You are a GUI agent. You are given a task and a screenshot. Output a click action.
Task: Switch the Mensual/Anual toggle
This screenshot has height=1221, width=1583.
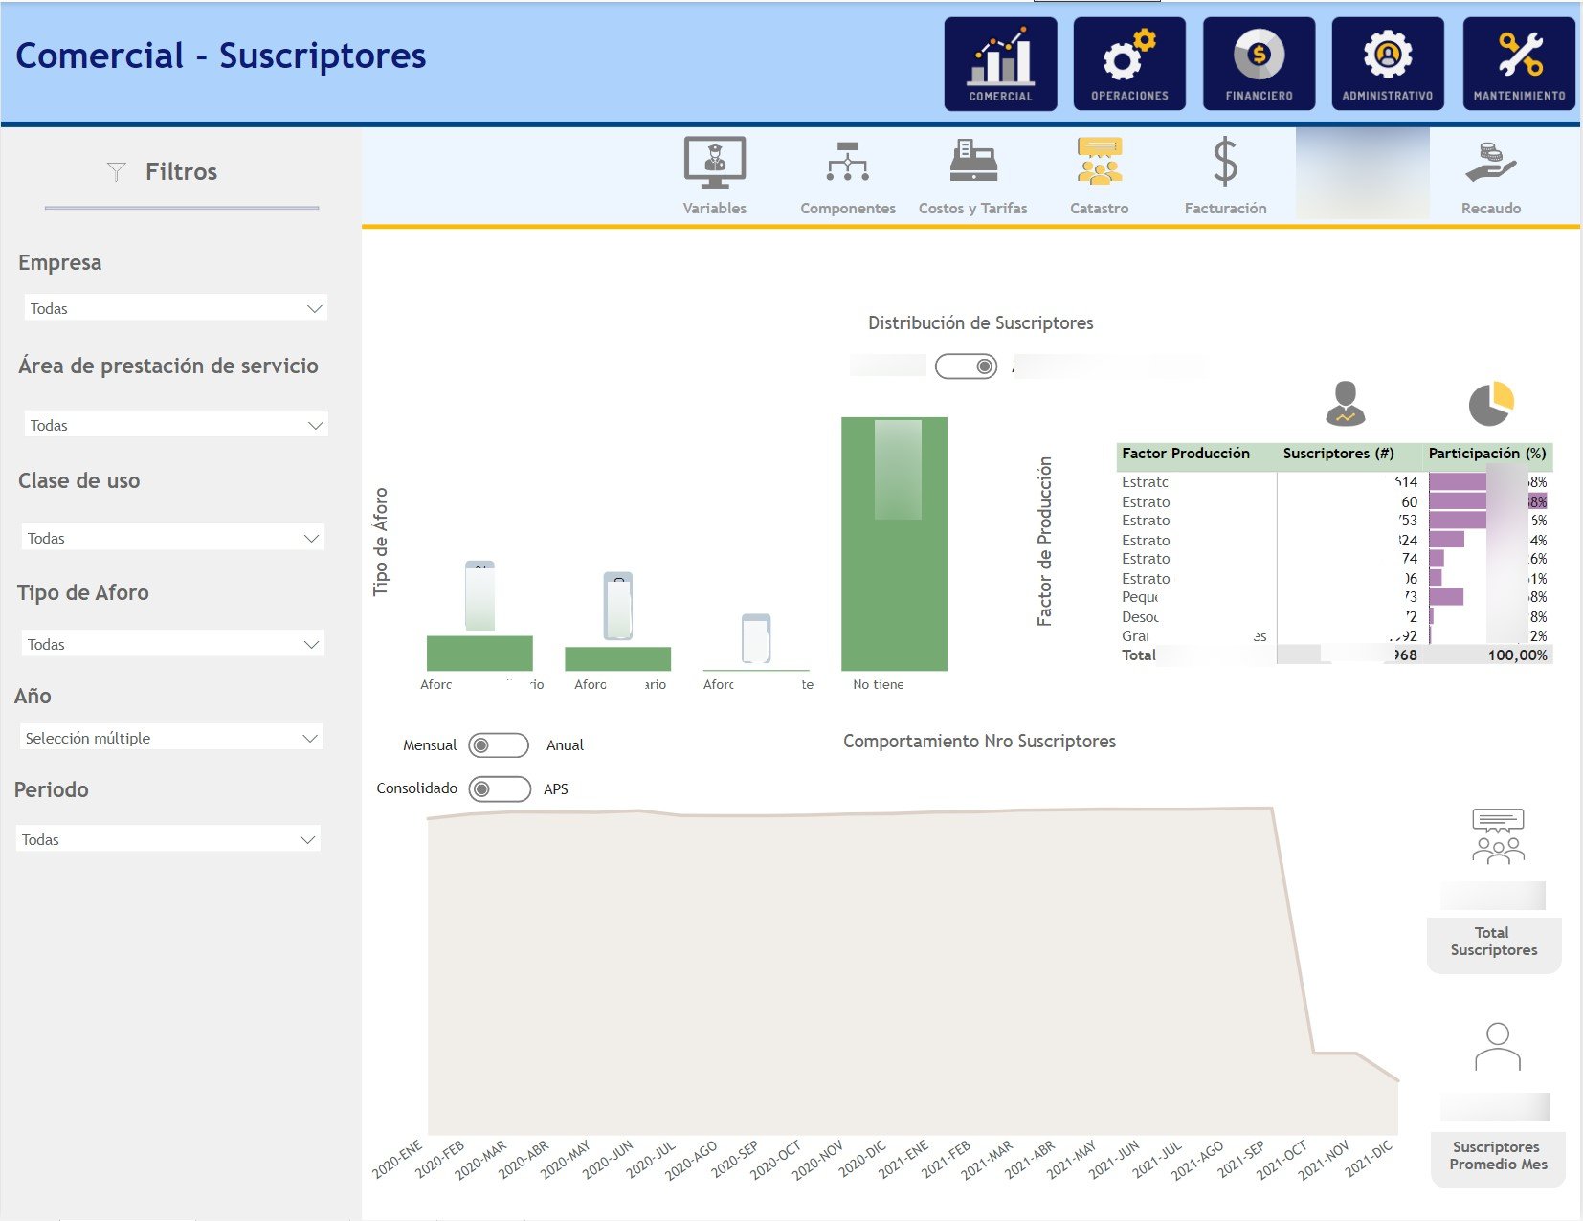coord(499,745)
